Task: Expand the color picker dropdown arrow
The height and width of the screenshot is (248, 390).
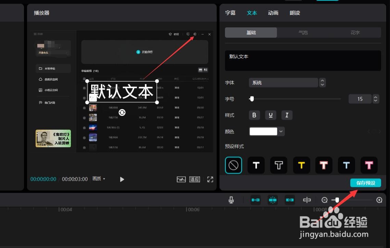Action: pyautogui.click(x=281, y=131)
